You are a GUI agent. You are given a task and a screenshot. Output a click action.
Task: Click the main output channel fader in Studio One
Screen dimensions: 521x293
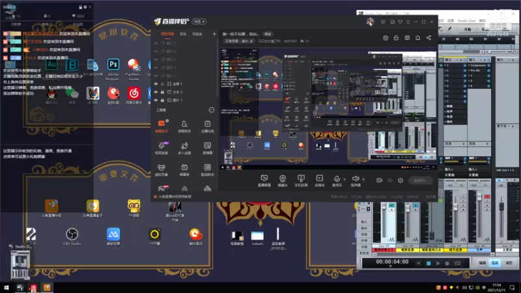pos(501,206)
